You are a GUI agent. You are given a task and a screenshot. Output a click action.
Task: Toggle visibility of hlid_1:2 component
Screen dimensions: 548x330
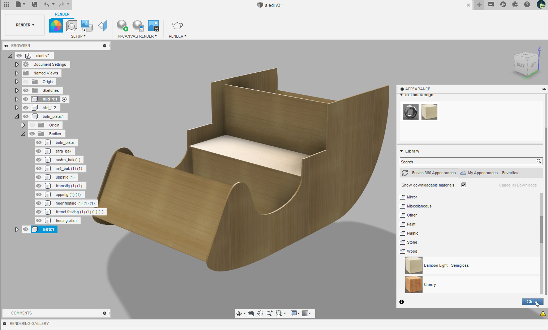[26, 108]
